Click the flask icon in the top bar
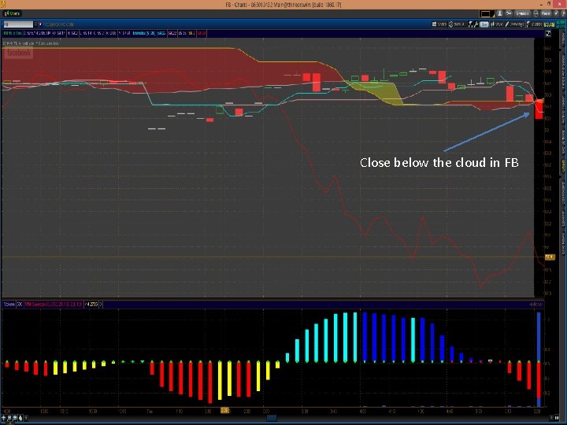The width and height of the screenshot is (567, 425). (500, 13)
